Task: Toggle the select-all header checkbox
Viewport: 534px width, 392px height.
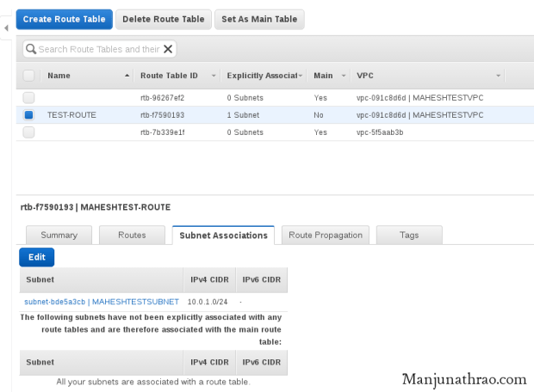Action: coord(29,76)
